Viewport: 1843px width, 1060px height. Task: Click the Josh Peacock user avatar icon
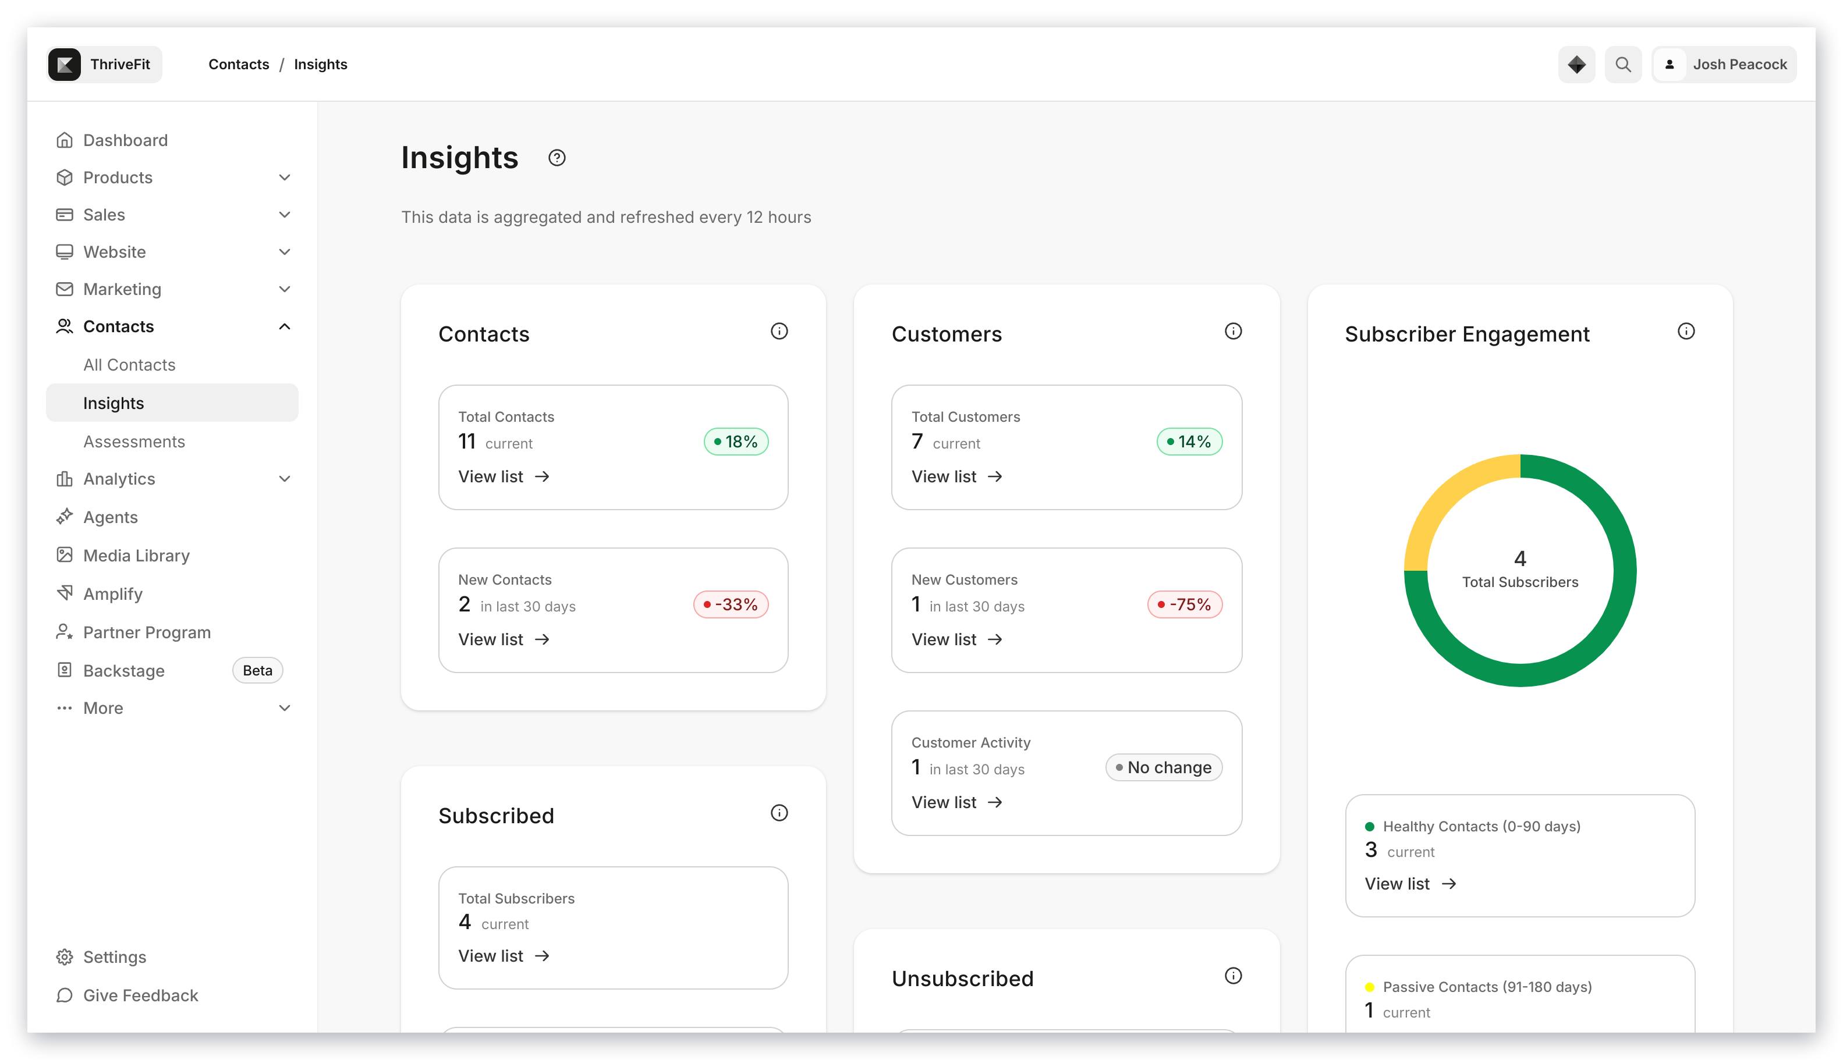pyautogui.click(x=1669, y=64)
